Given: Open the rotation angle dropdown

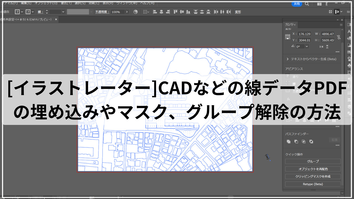Looking at the screenshot, I should [307, 46].
